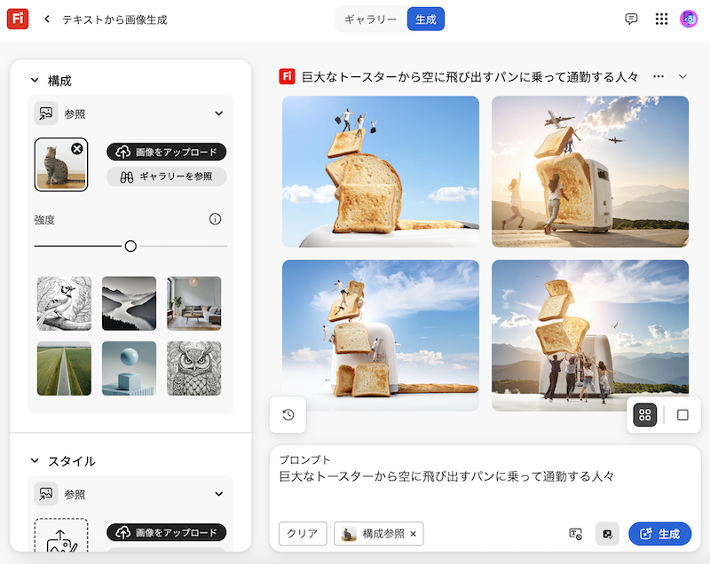Click the Adobe Firefly logo icon
Viewport: 710px width, 564px height.
pyautogui.click(x=18, y=19)
